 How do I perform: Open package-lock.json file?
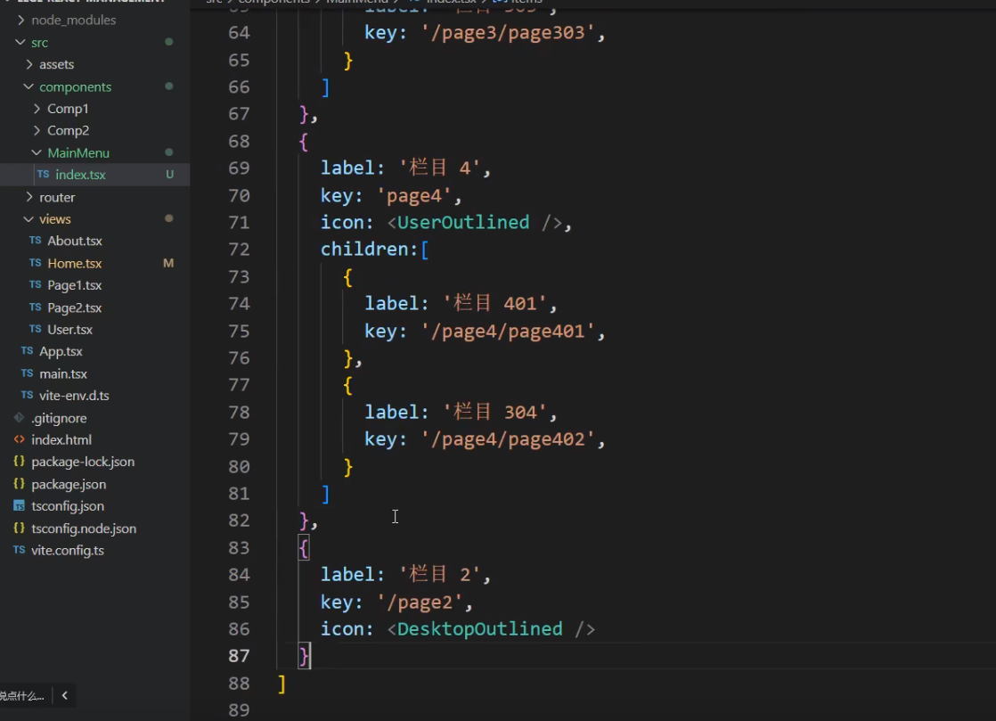click(83, 462)
